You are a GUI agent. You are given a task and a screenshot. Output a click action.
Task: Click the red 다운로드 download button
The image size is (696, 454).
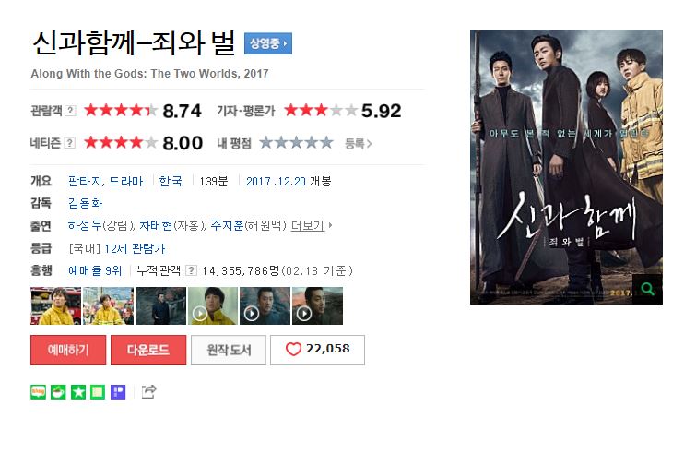coord(148,350)
